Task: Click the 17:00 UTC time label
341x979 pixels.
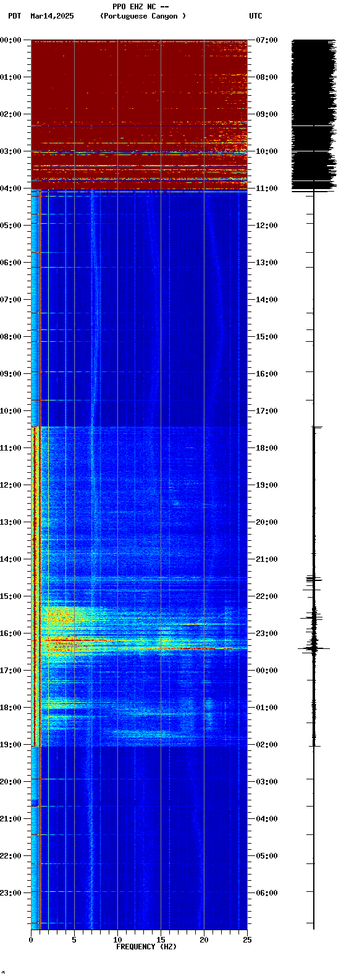Action: [x=266, y=410]
